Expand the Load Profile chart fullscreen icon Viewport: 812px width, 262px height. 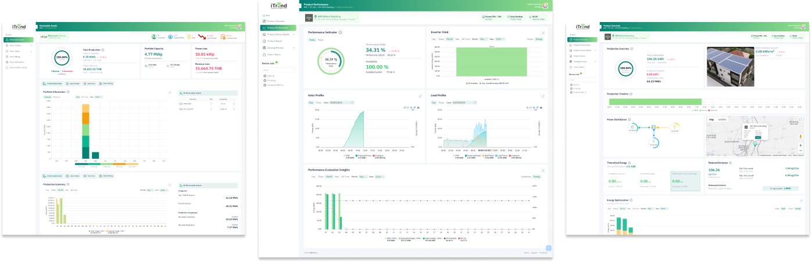(543, 96)
